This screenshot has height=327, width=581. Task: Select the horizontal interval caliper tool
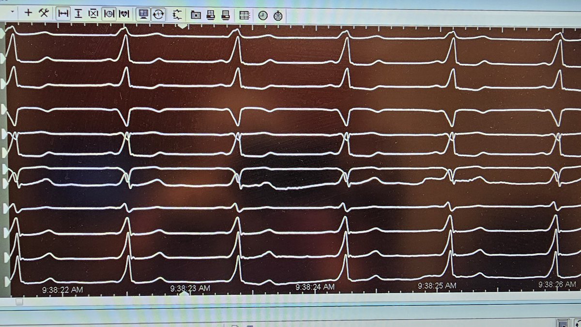pyautogui.click(x=63, y=14)
